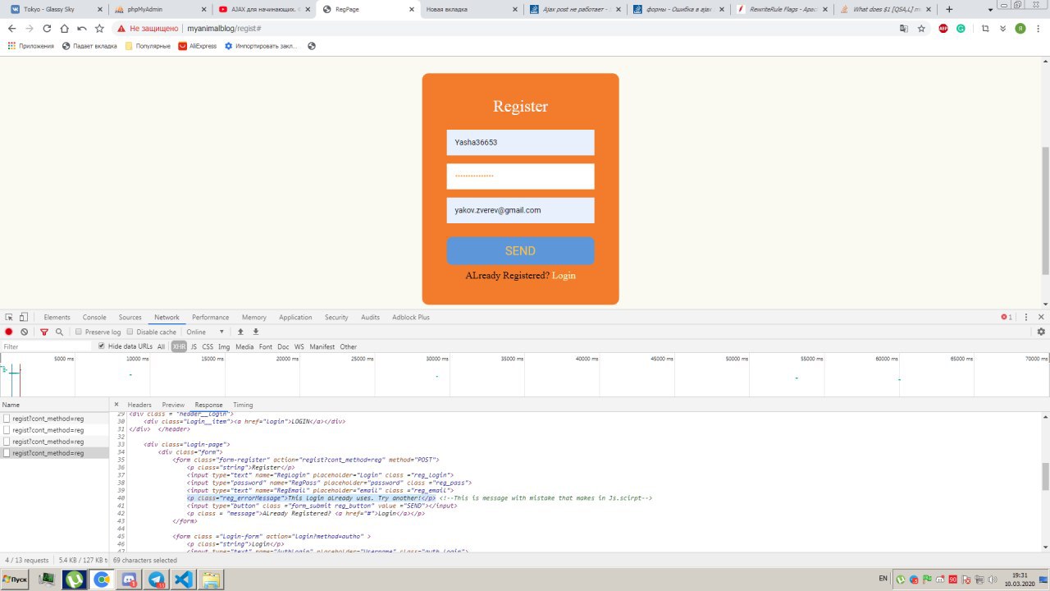Click the network Filter text box
This screenshot has height=591, width=1050.
45,346
